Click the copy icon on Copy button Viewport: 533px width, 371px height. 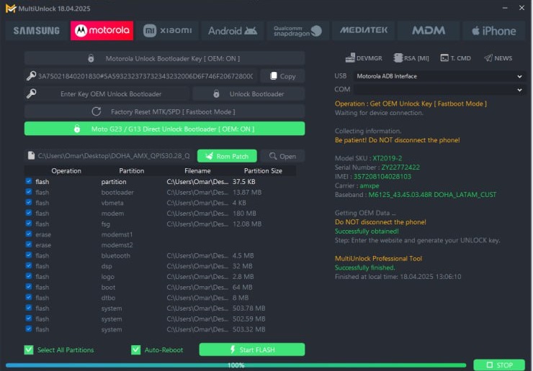pos(273,75)
